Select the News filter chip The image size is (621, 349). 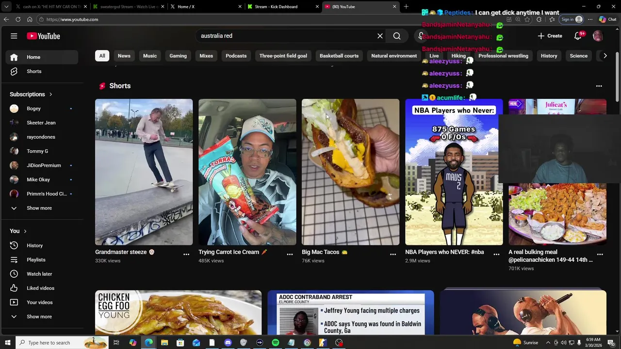click(124, 56)
